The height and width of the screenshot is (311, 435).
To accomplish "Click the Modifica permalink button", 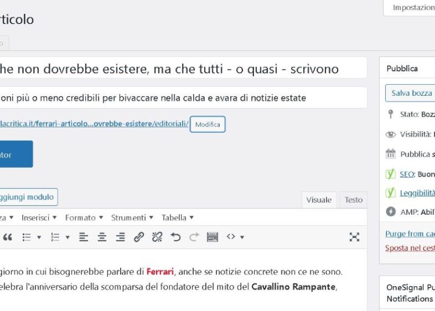I will (x=208, y=125).
